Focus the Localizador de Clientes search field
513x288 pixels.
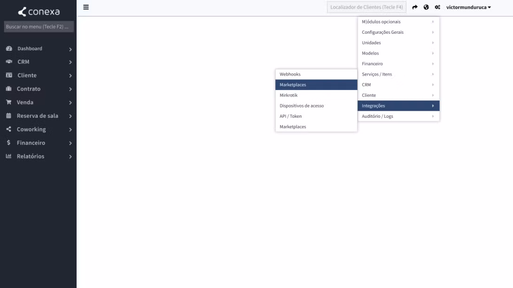click(366, 8)
